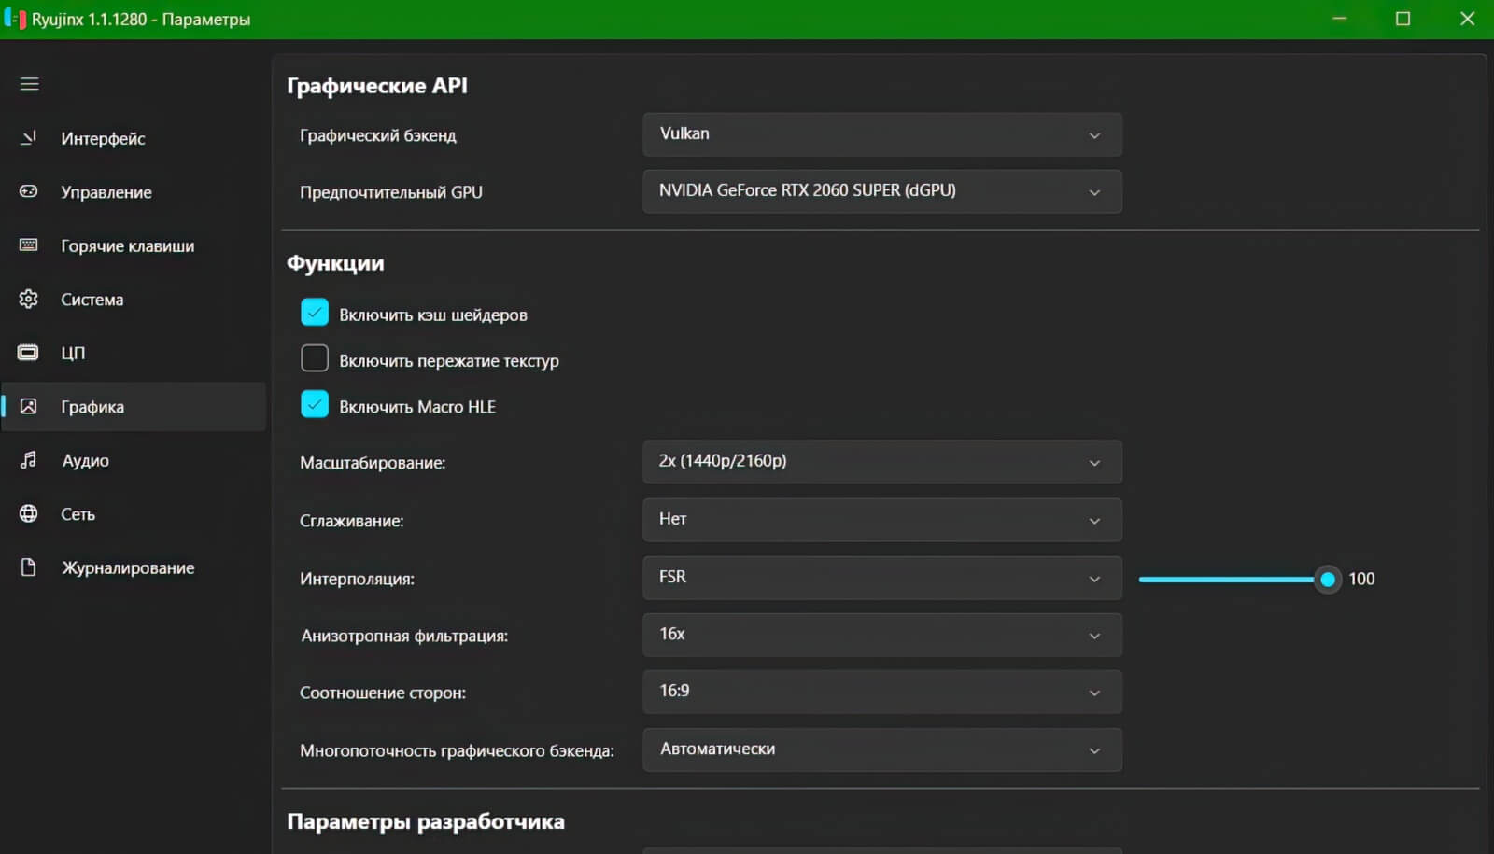This screenshot has height=854, width=1494.
Task: Click the Графика picture icon
Action: click(x=29, y=406)
